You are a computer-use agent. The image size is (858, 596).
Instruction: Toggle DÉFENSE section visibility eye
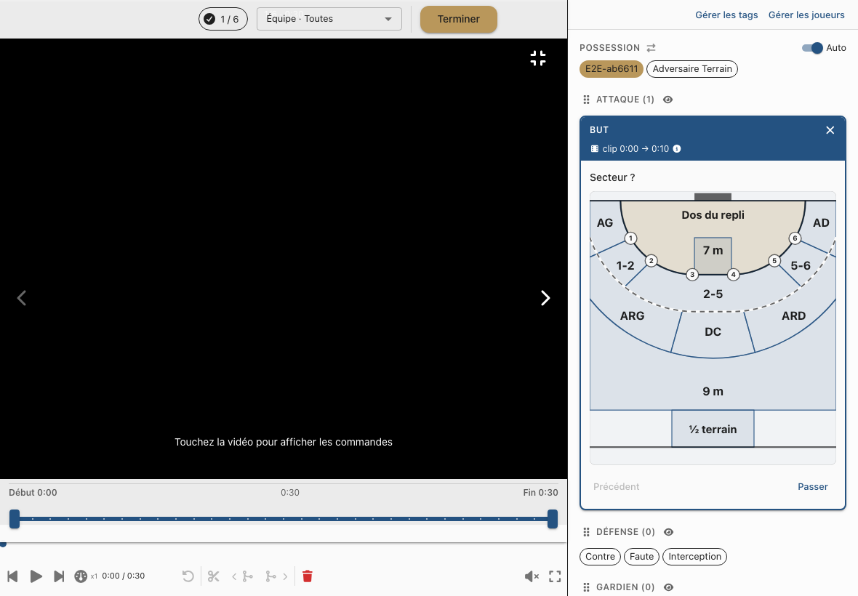[669, 532]
